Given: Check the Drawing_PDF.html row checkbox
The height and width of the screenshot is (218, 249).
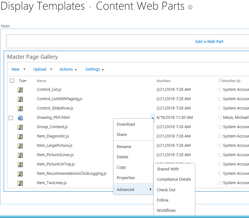Looking at the screenshot, I should tap(11, 118).
